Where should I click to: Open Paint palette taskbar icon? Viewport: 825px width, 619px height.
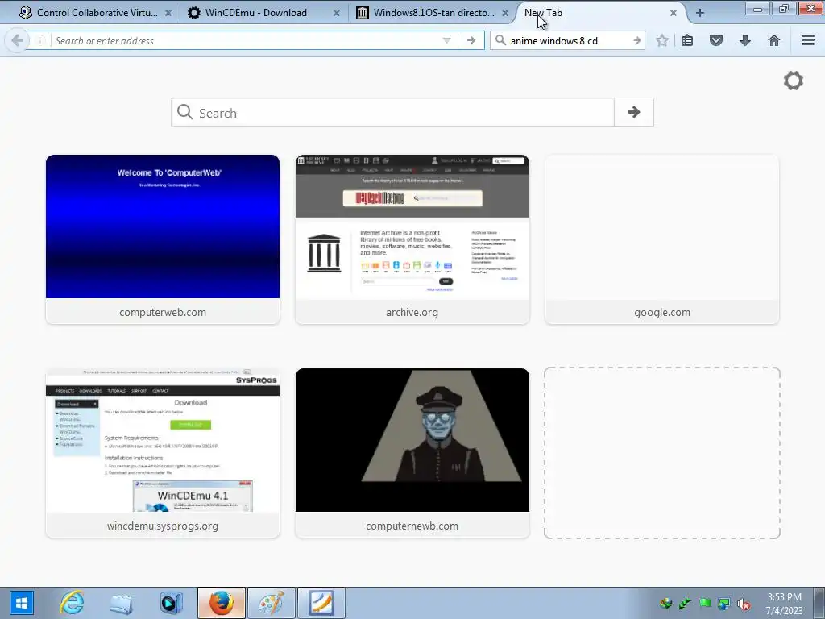point(271,603)
